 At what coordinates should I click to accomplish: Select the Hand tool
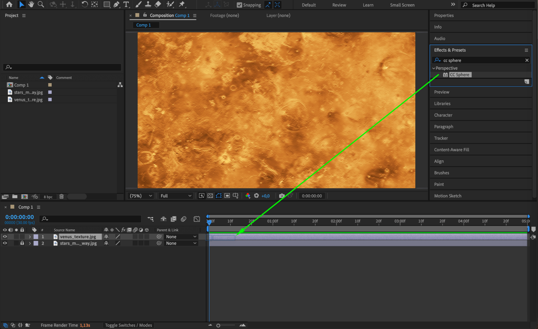[31, 4]
